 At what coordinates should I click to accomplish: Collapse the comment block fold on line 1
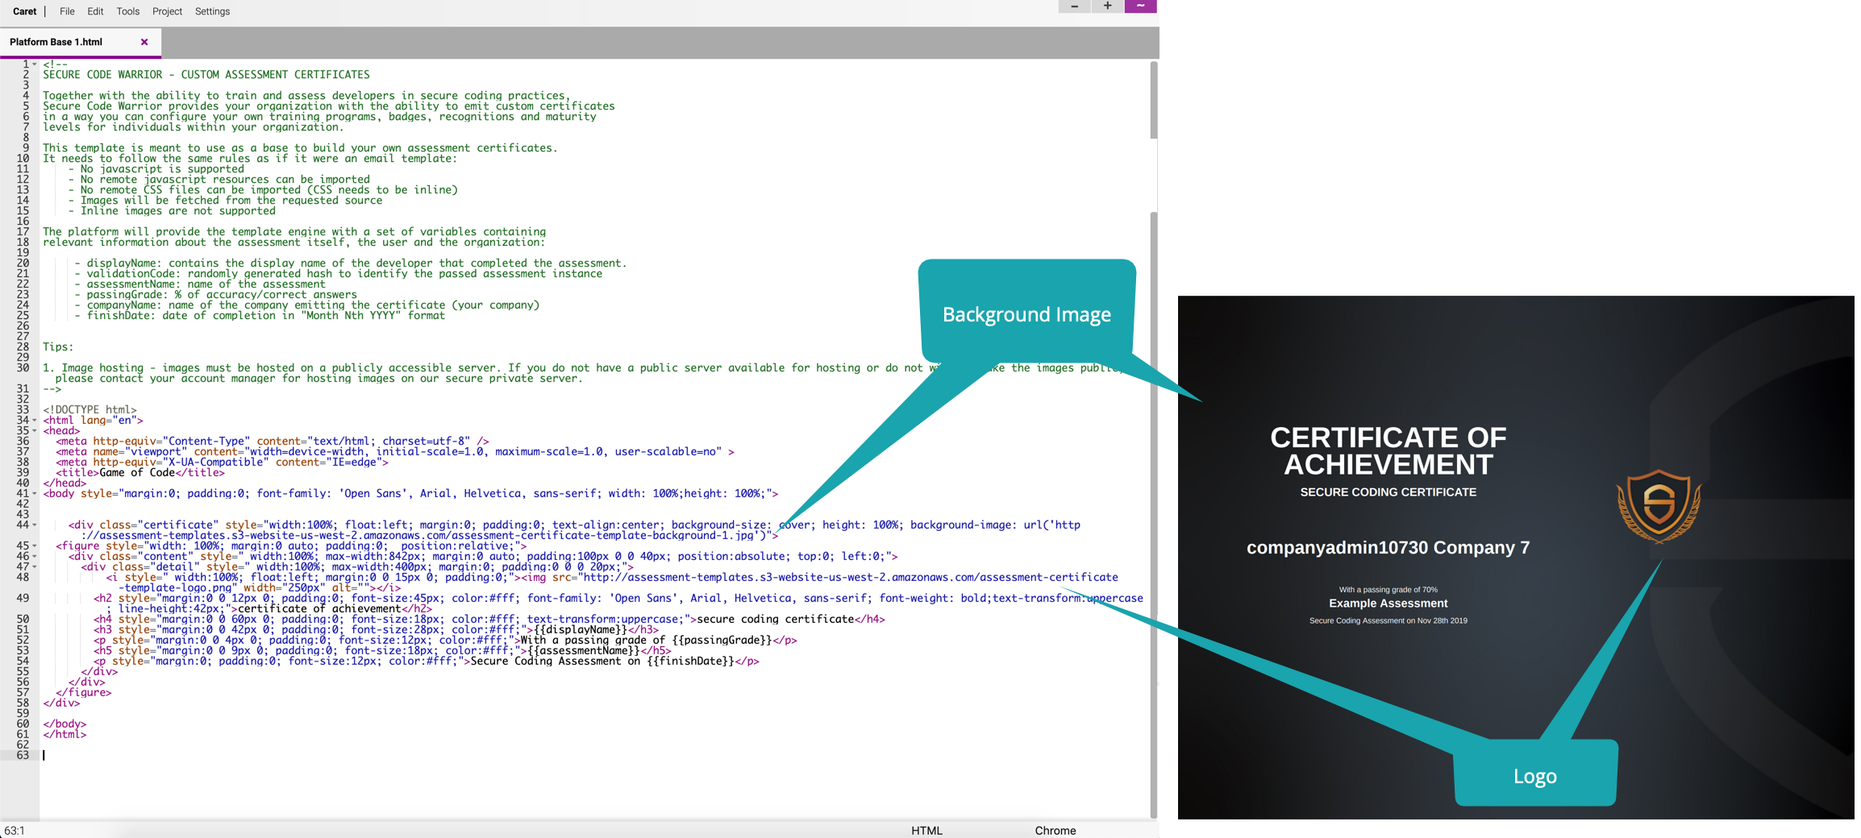pyautogui.click(x=35, y=63)
